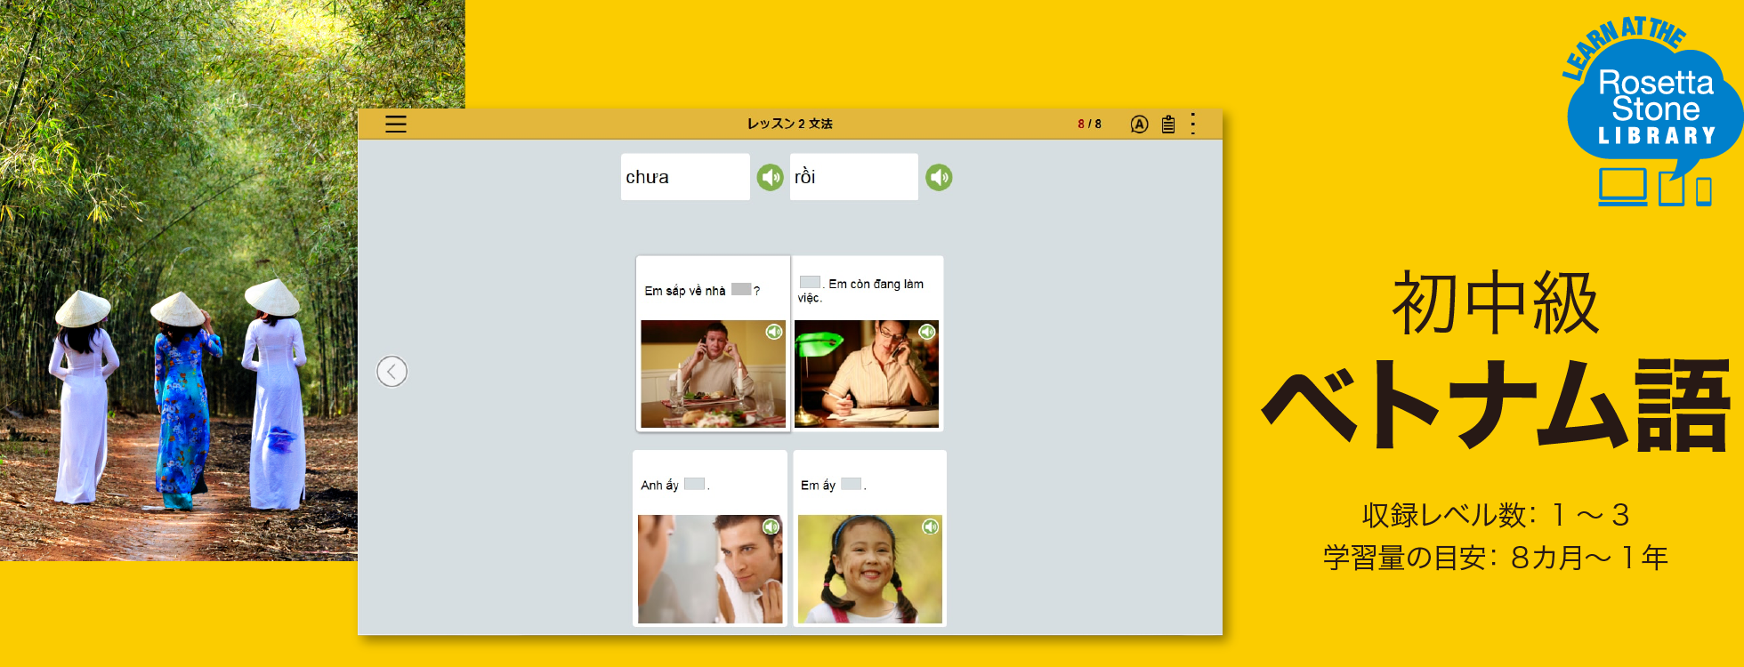Click the blank after 'Em ấy'
This screenshot has width=1744, height=667.
click(852, 484)
